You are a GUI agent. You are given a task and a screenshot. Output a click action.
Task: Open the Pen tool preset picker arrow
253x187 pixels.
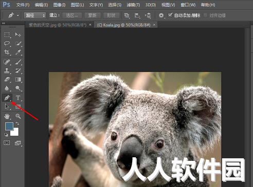click(18, 15)
